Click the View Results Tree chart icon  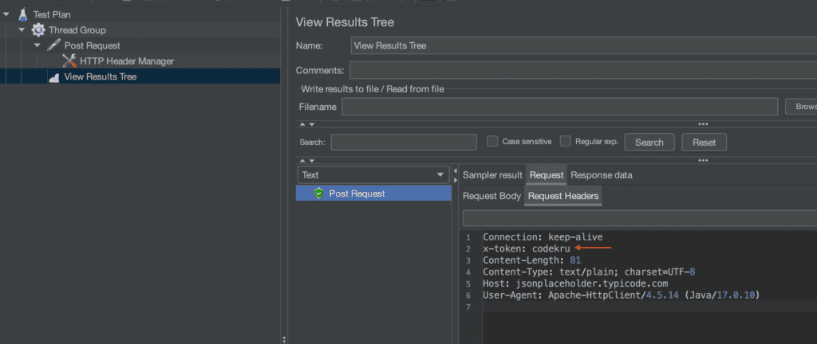(53, 77)
